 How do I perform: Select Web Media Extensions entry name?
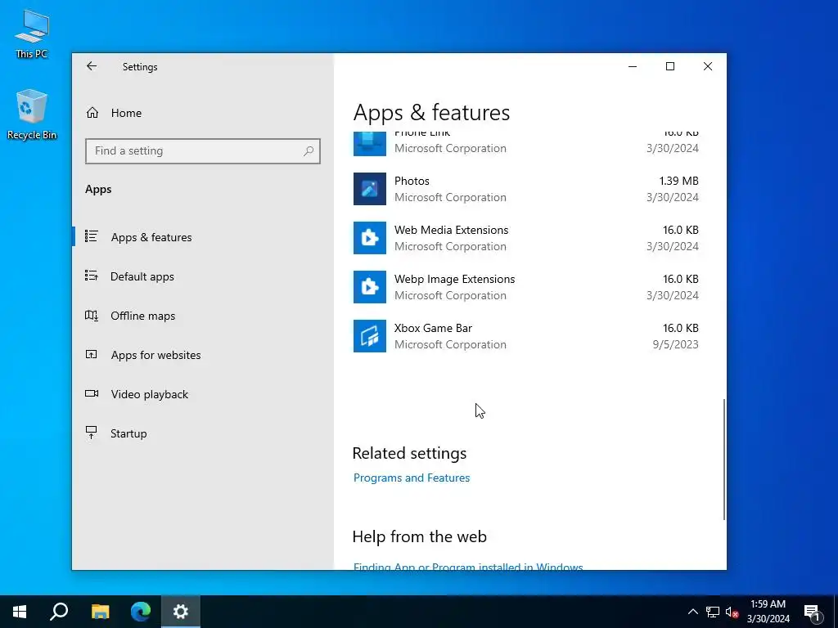click(x=452, y=230)
